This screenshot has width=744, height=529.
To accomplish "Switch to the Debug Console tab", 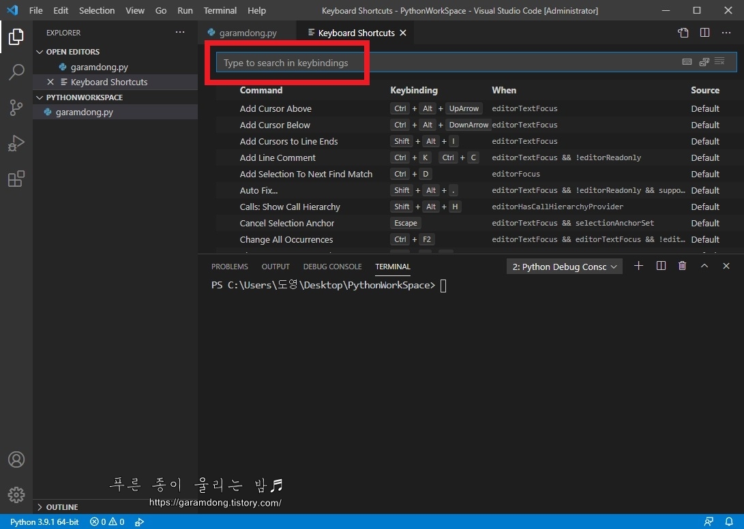I will (x=332, y=267).
